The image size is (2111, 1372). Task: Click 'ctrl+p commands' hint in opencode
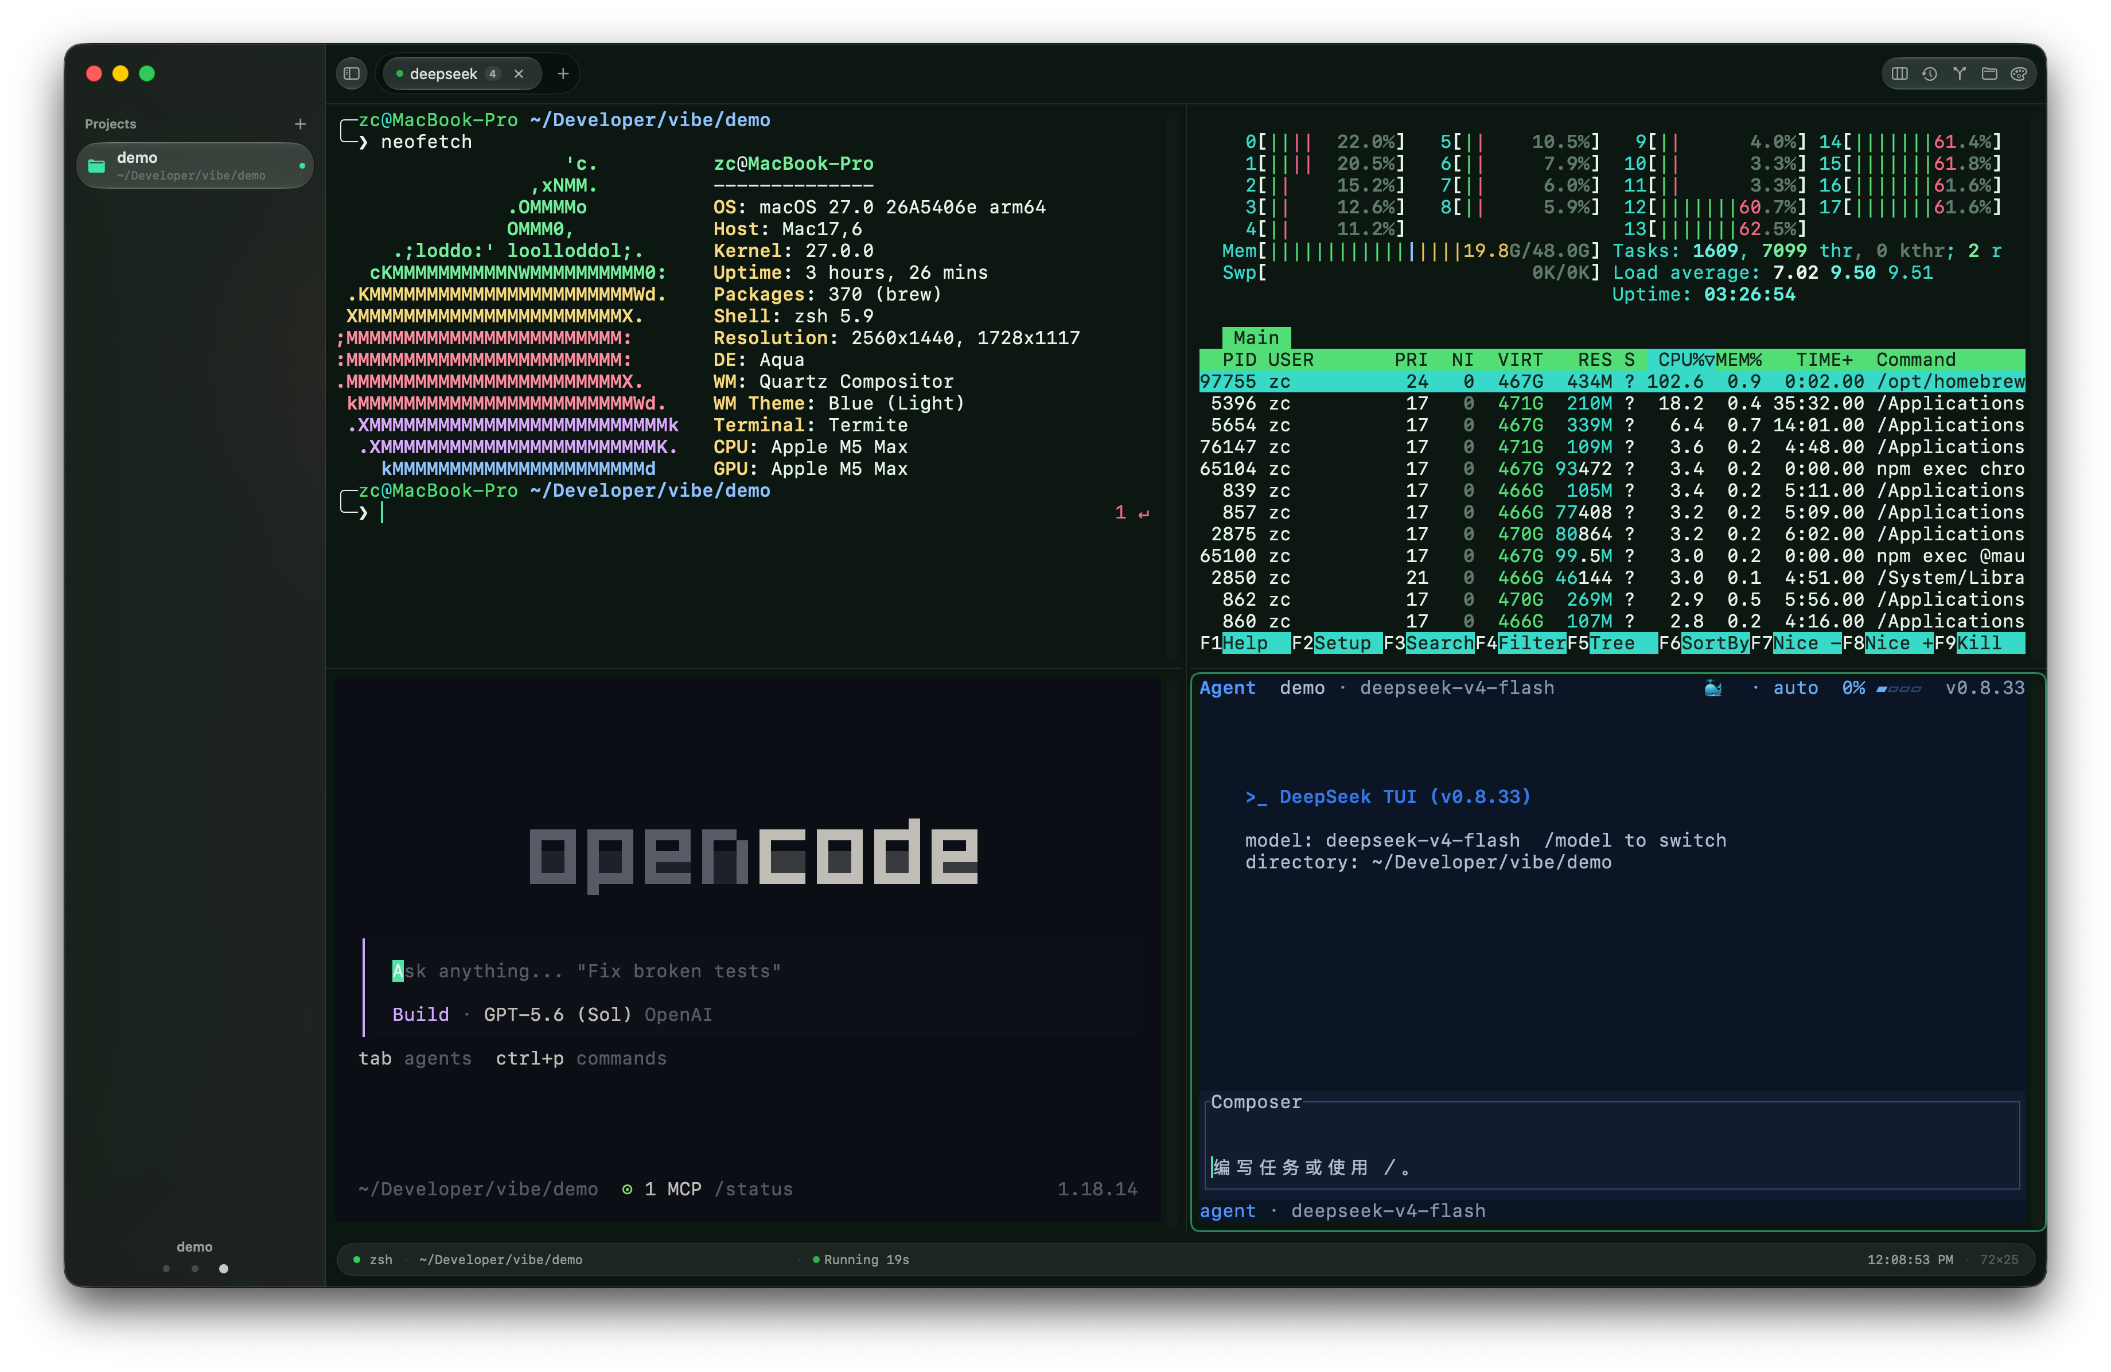581,1059
